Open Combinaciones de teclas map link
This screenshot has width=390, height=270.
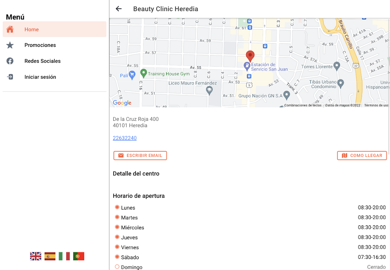coord(303,105)
